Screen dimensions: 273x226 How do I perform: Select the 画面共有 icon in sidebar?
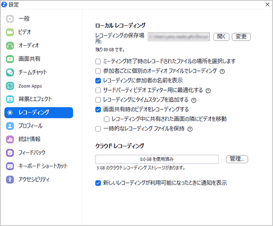(x=10, y=59)
